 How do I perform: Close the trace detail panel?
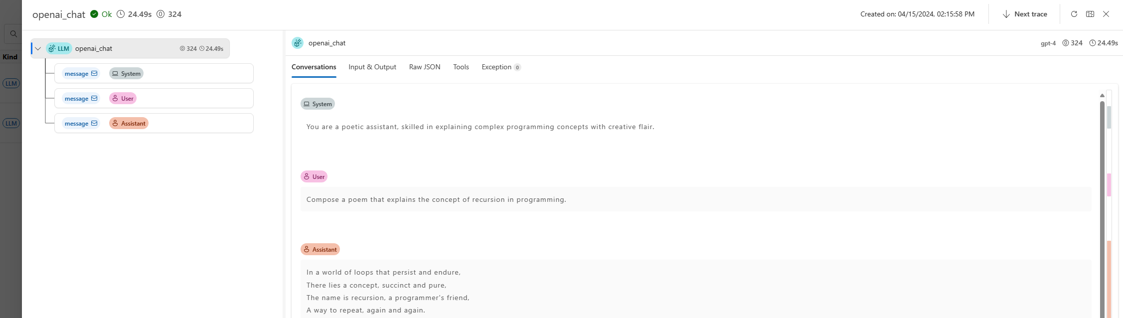1106,14
